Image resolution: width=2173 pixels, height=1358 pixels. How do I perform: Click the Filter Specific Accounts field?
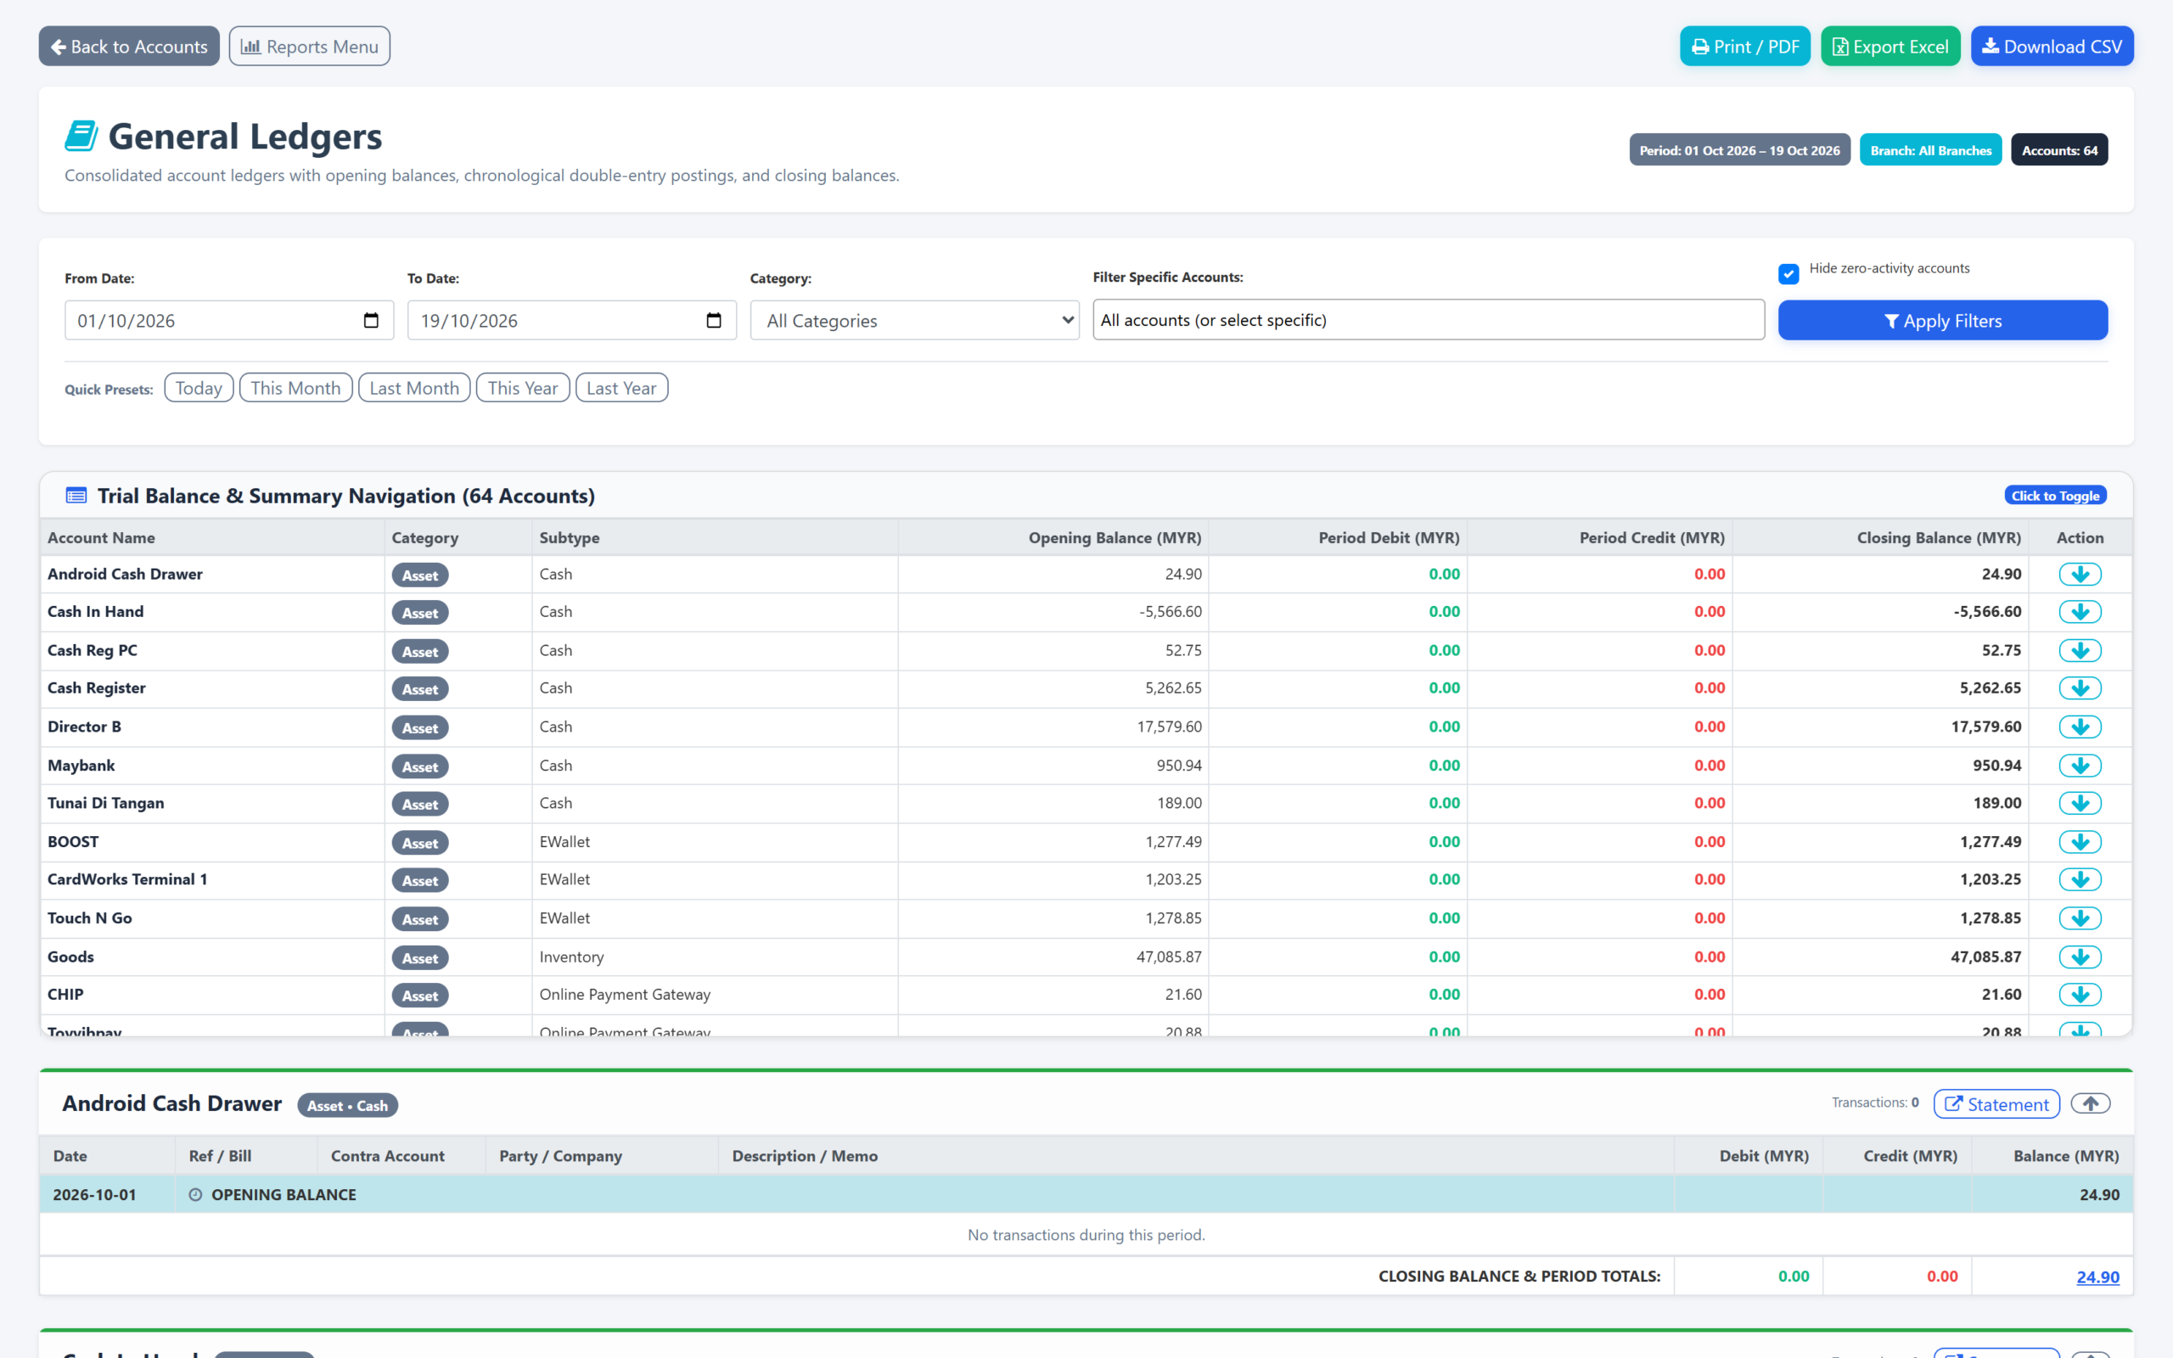coord(1428,320)
